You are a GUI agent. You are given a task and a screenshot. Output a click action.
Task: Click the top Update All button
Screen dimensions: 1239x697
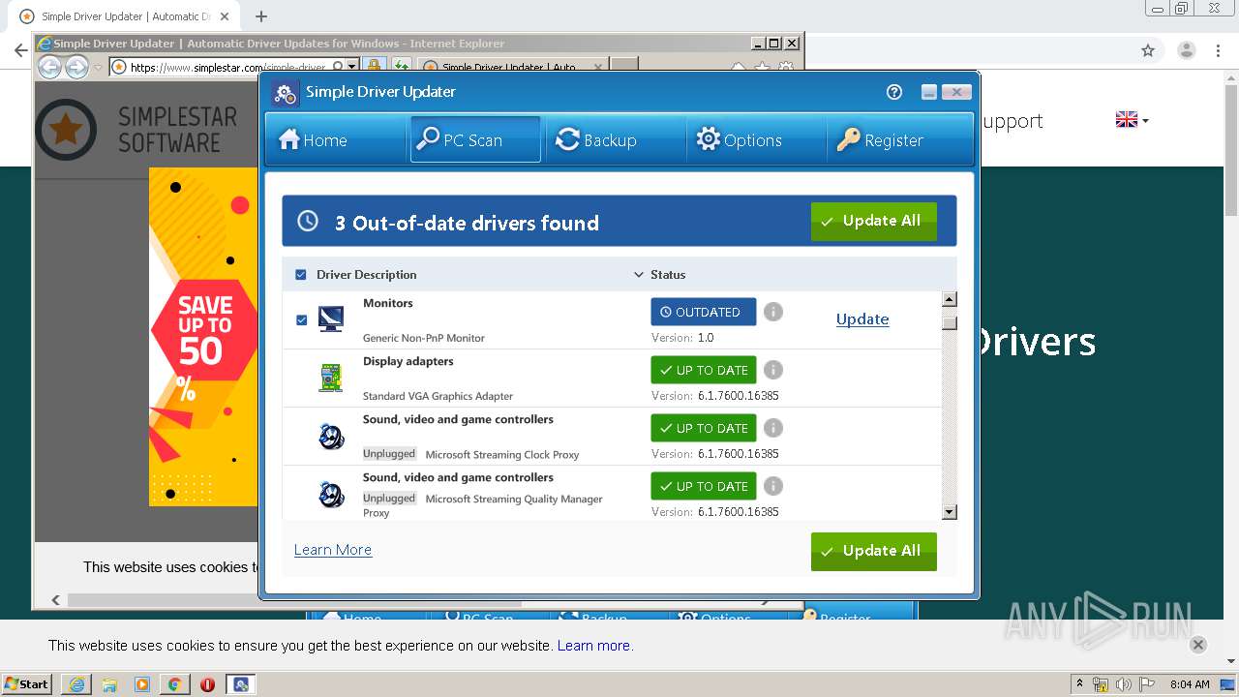tap(873, 222)
